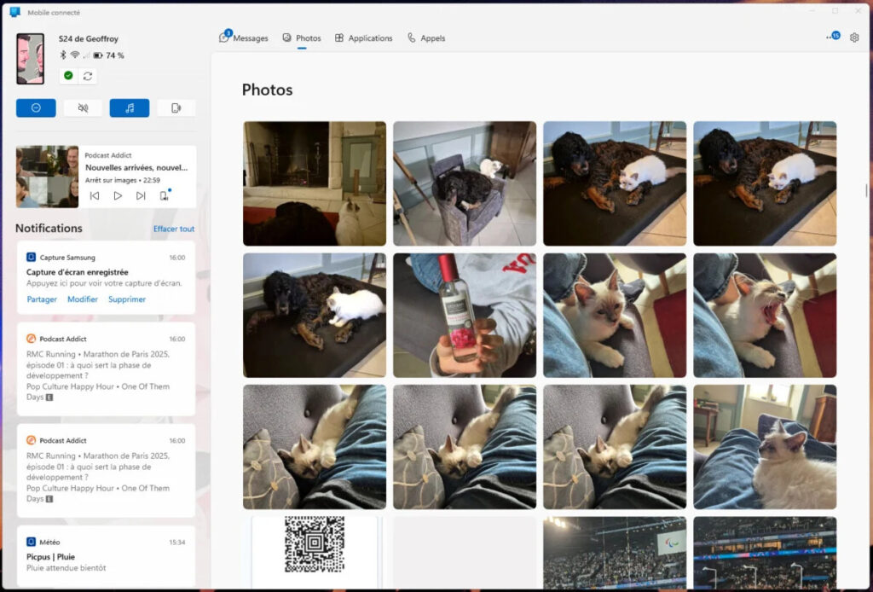873x592 pixels.
Task: Open the yawning cat photo thumbnail
Action: pyautogui.click(x=765, y=315)
